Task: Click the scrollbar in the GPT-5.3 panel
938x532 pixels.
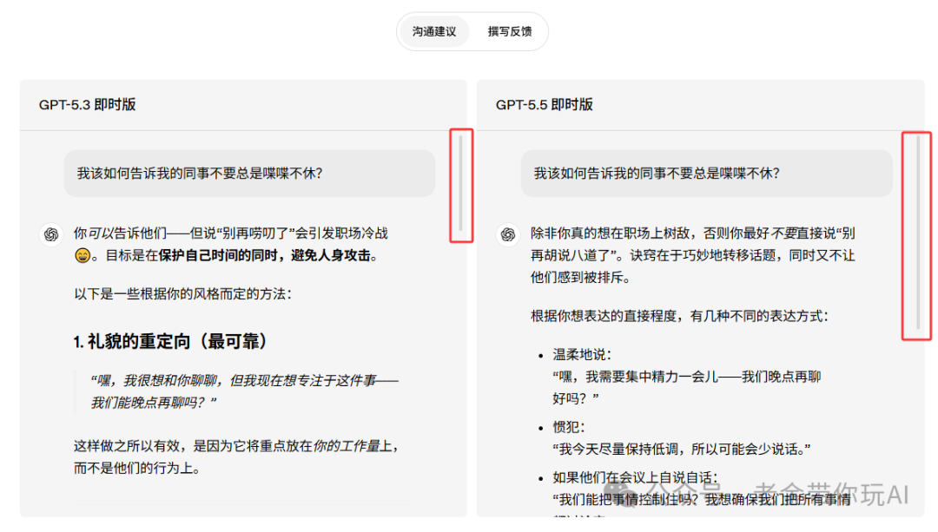Action: (460, 183)
